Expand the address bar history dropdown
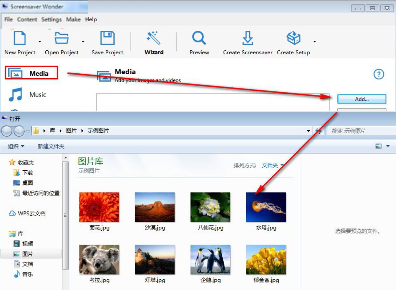This screenshot has height=290, width=396. pyautogui.click(x=309, y=131)
